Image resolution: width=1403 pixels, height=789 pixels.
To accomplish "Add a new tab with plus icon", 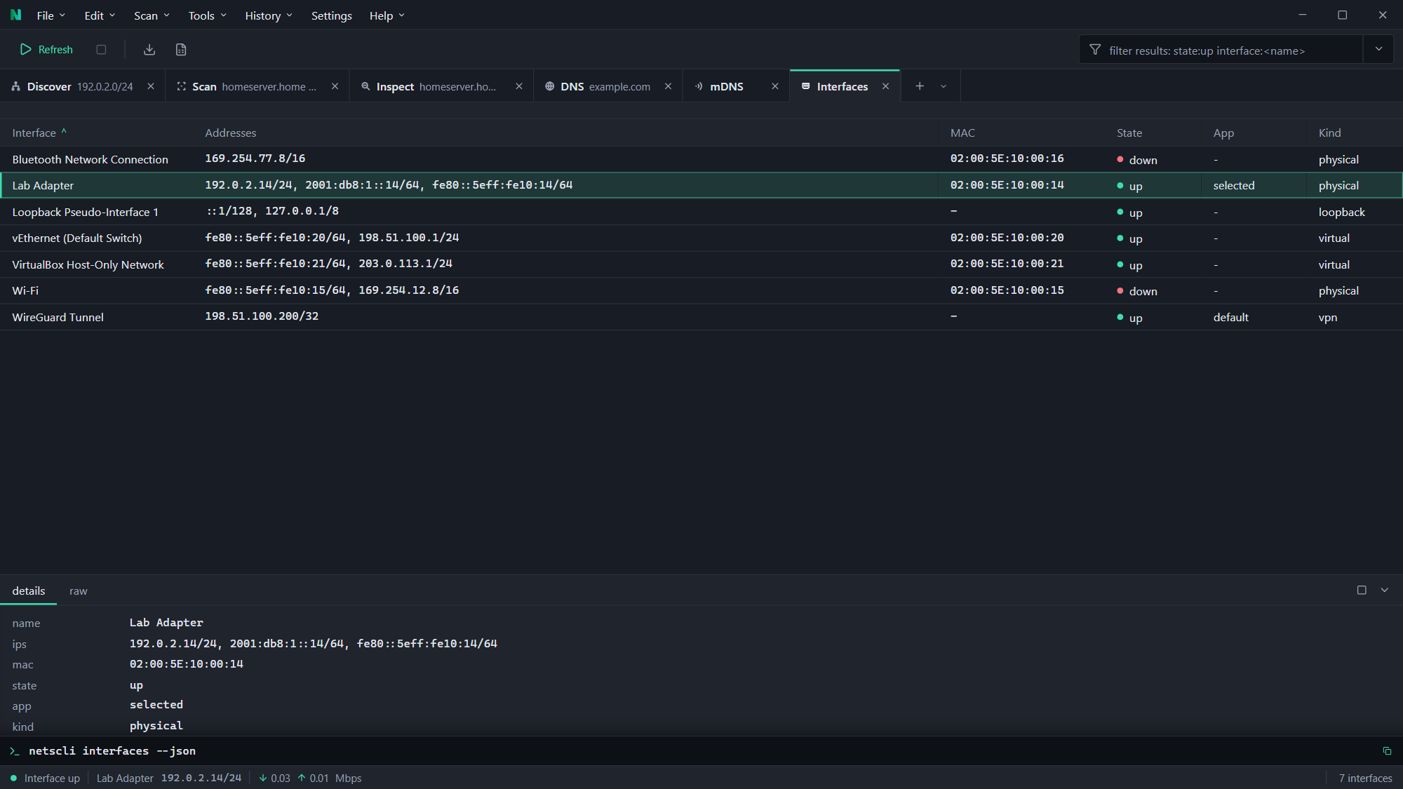I will click(920, 86).
